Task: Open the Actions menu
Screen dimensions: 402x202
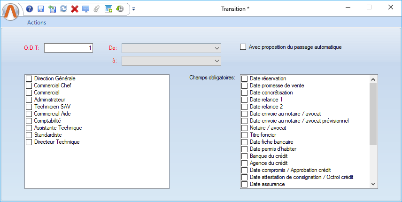Action: (x=37, y=23)
